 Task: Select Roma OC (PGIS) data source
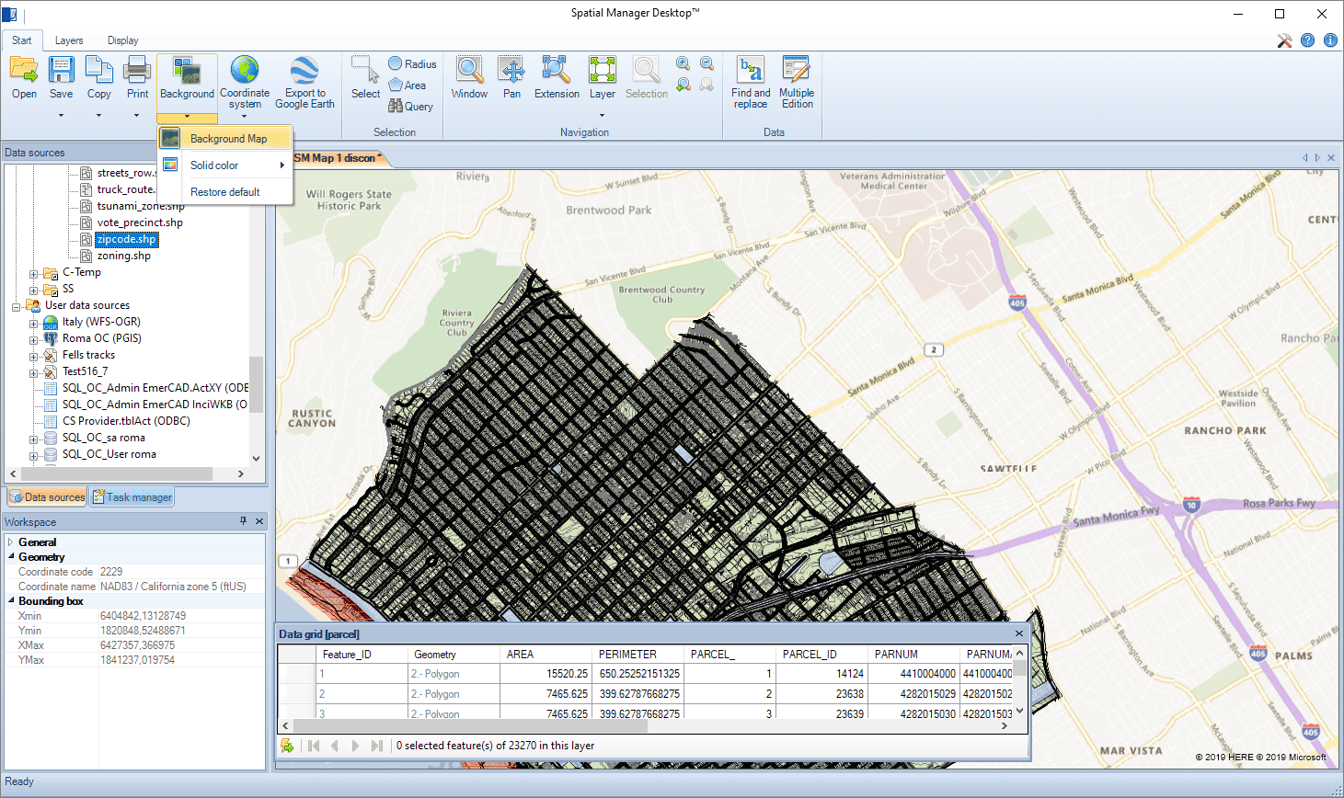(102, 338)
